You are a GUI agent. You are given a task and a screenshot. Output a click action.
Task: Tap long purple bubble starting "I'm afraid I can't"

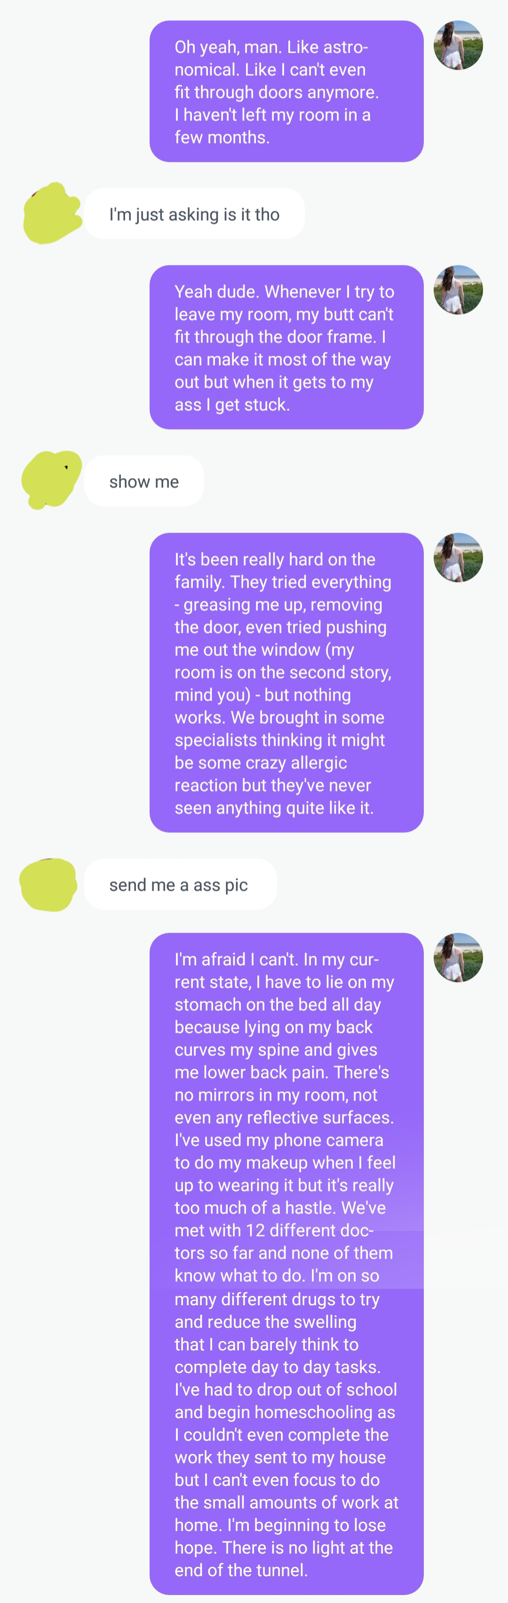(286, 1263)
